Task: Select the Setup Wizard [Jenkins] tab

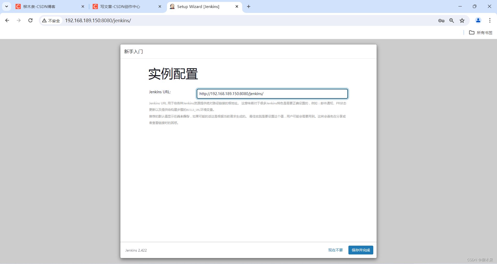Action: [x=204, y=6]
